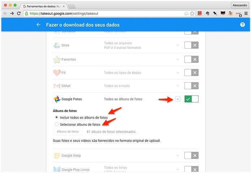The height and width of the screenshot is (173, 251).
Task: Select the 'Ferramentas de dados' browser tab
Action: click(x=43, y=6)
